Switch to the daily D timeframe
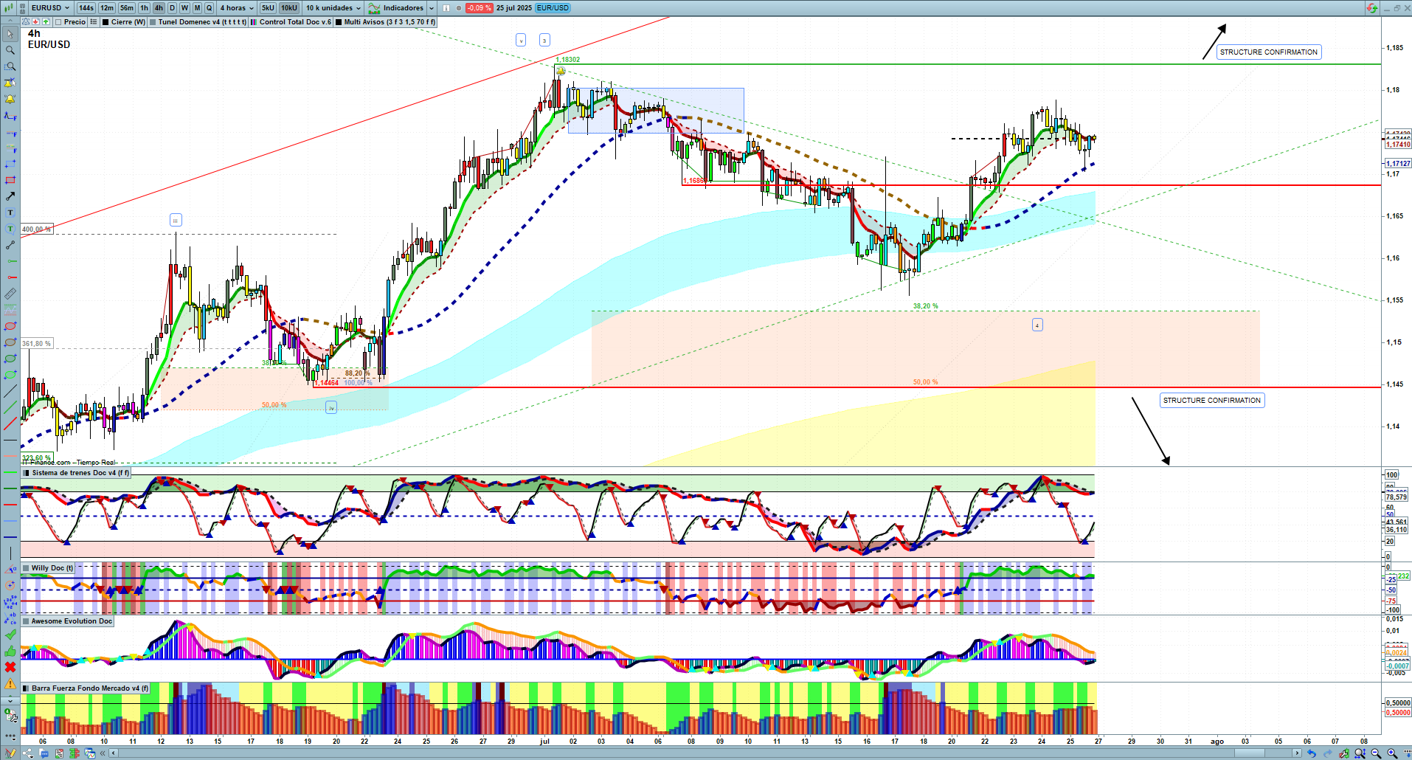Image resolution: width=1412 pixels, height=760 pixels. pyautogui.click(x=172, y=8)
